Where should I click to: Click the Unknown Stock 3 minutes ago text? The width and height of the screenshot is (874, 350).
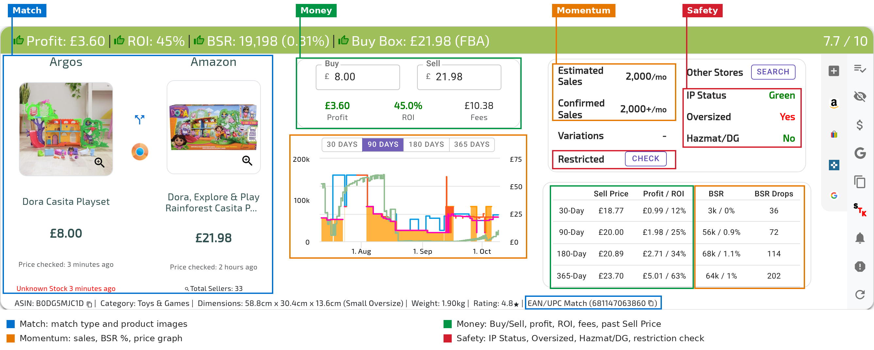66,289
